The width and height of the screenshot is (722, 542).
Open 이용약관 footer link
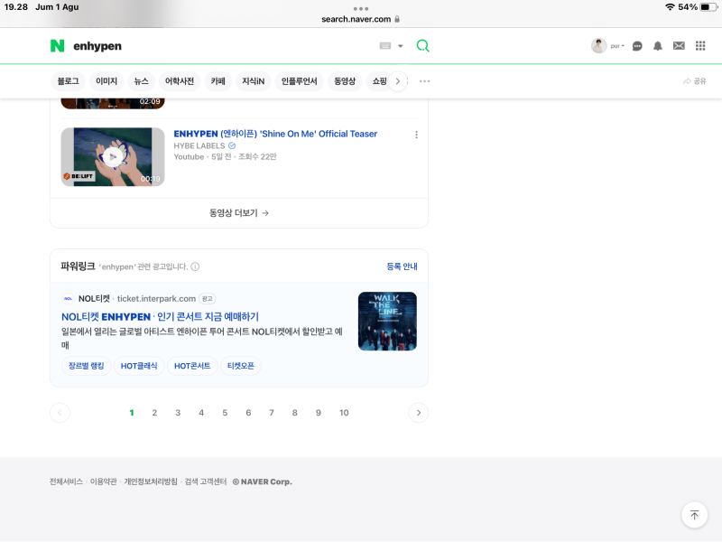103,481
